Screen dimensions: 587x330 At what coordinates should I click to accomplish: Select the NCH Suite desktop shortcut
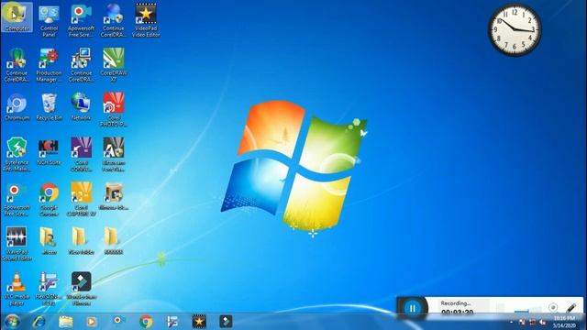click(49, 152)
